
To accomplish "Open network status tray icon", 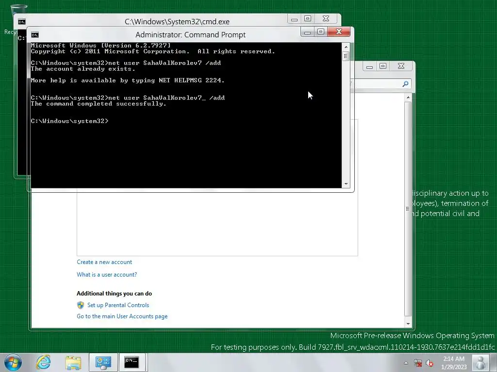I will pyautogui.click(x=418, y=363).
